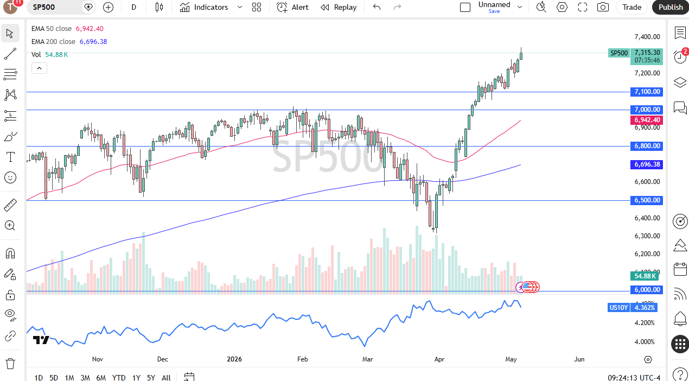Switch to the 3M date range
This screenshot has height=381, width=689.
pyautogui.click(x=85, y=378)
